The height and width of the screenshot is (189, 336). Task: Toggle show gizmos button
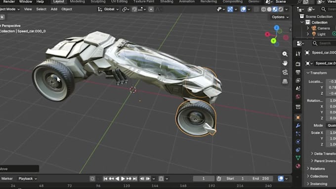230,9
